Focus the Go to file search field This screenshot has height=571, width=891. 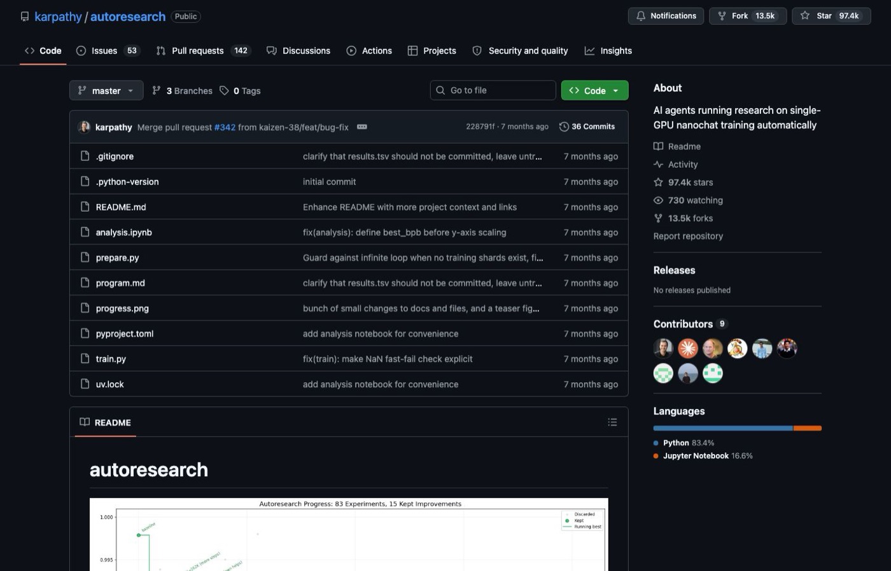point(493,90)
